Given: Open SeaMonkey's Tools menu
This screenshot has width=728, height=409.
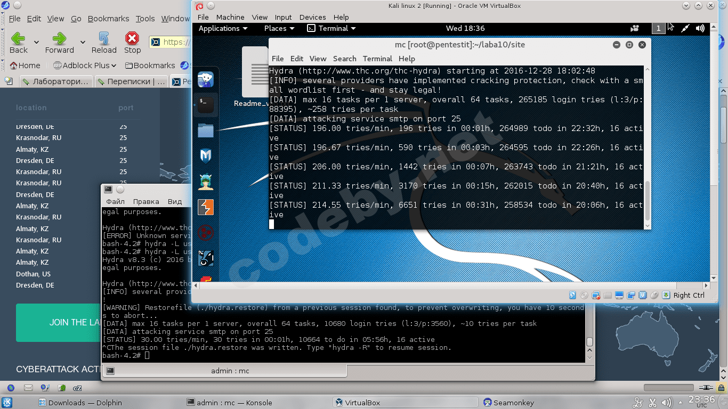Looking at the screenshot, I should point(145,19).
